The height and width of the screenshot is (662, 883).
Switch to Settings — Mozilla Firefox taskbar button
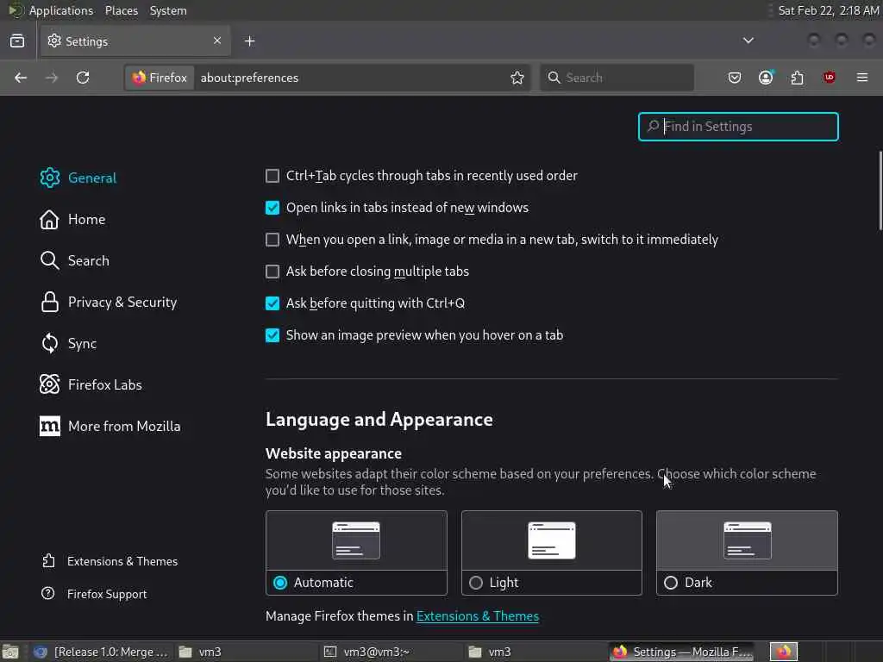(x=681, y=652)
